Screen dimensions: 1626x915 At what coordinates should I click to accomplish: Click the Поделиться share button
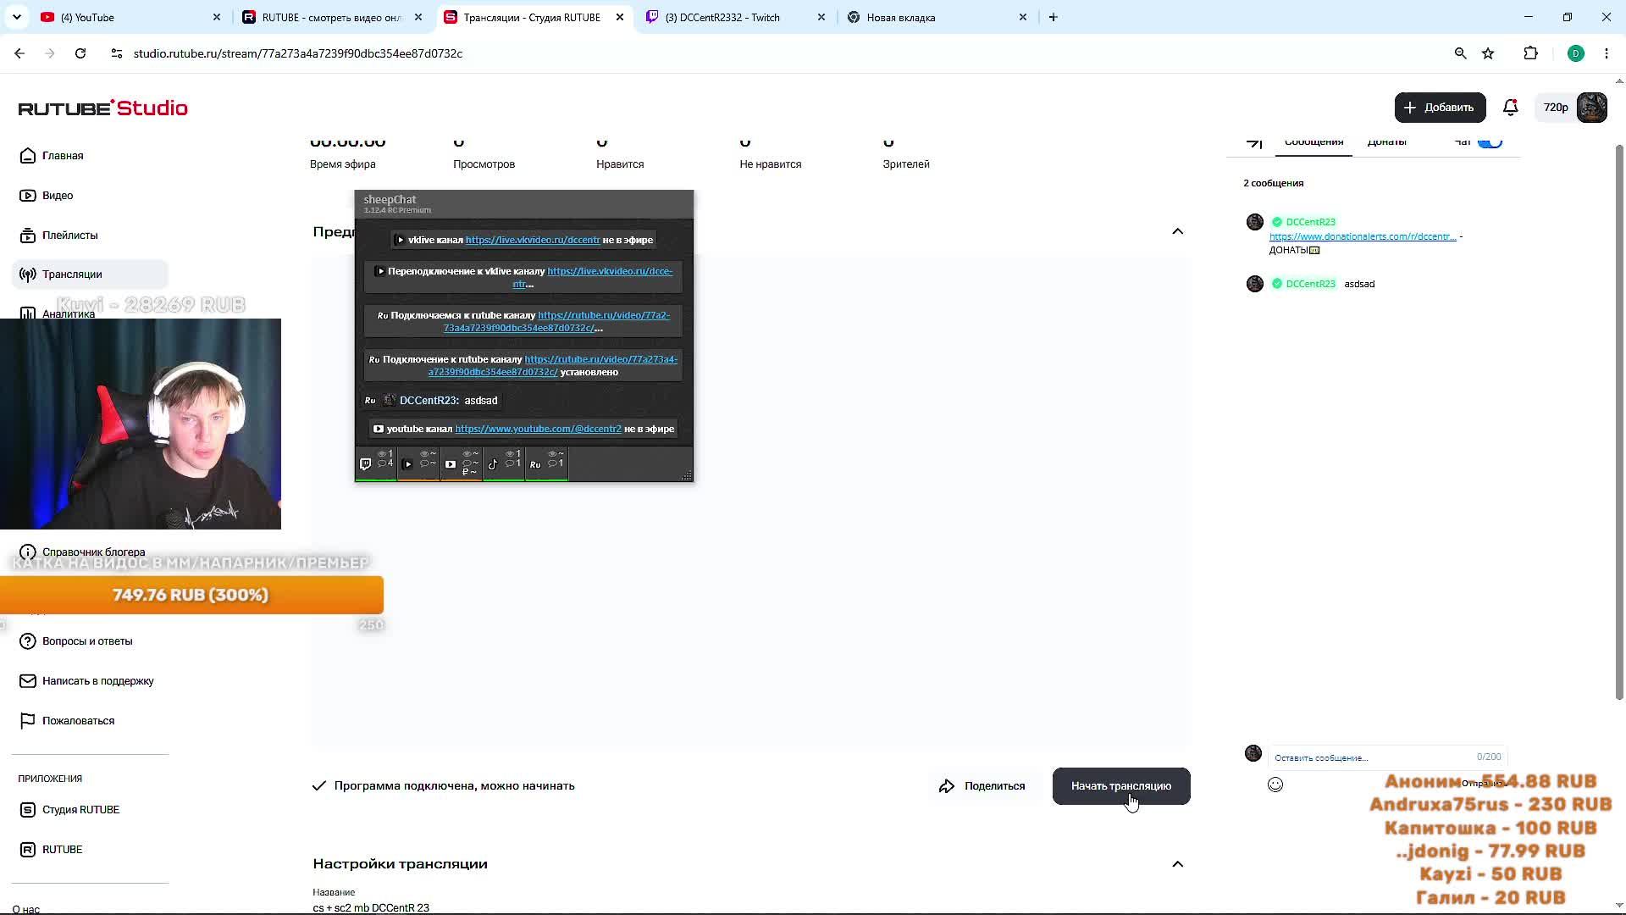point(982,786)
